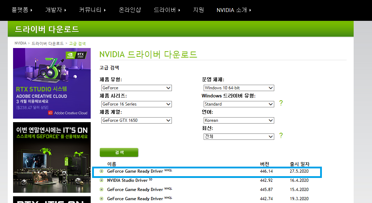This screenshot has width=372, height=203.
Task: Open the Standard driver type dropdown
Action: [x=239, y=104]
